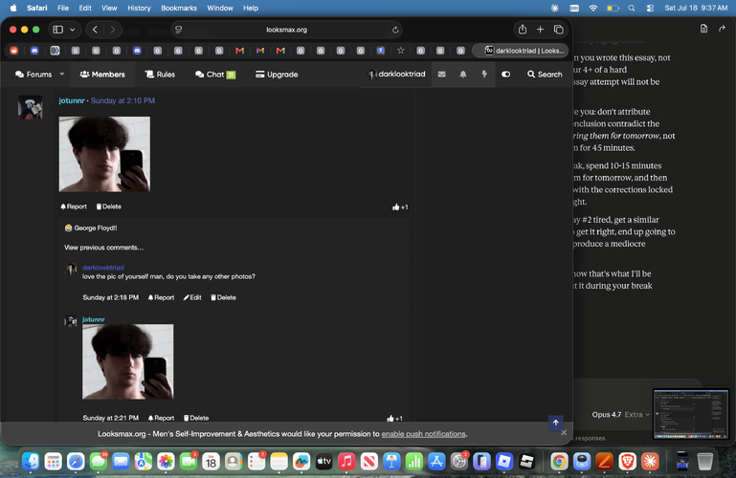Image resolution: width=736 pixels, height=478 pixels.
Task: Open page settings icon in address bar
Action: point(179,30)
